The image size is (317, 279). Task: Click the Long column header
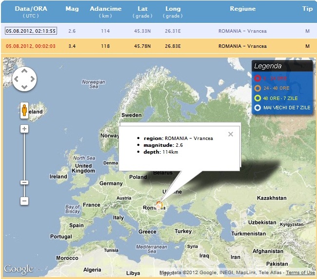tap(173, 9)
